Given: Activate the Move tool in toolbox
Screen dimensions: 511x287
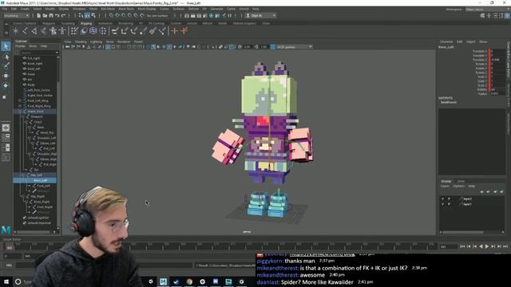Looking at the screenshot, I should [6, 76].
